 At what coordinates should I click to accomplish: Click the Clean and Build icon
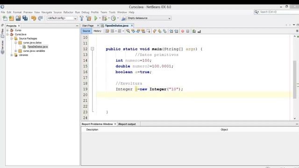coord(89,18)
